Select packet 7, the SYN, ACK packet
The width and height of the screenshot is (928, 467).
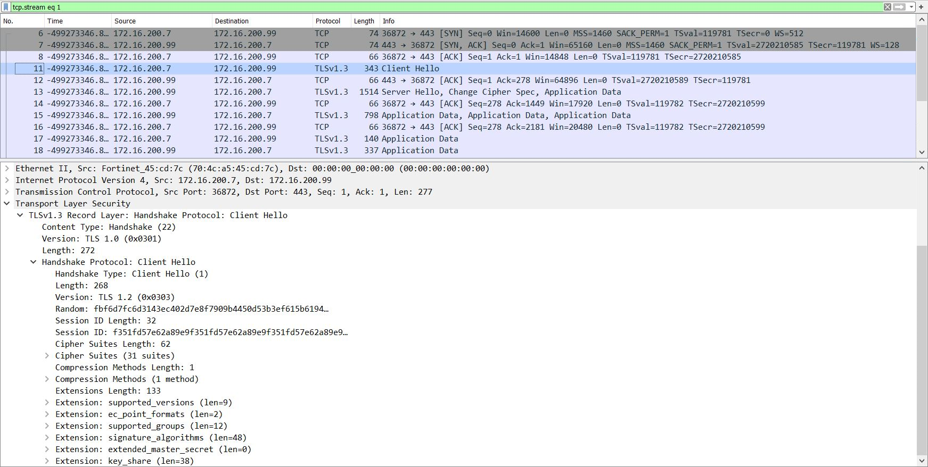[x=458, y=45]
